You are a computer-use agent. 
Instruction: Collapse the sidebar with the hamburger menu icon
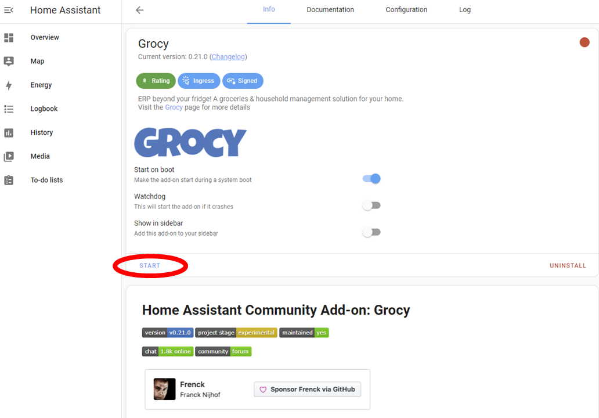9,10
